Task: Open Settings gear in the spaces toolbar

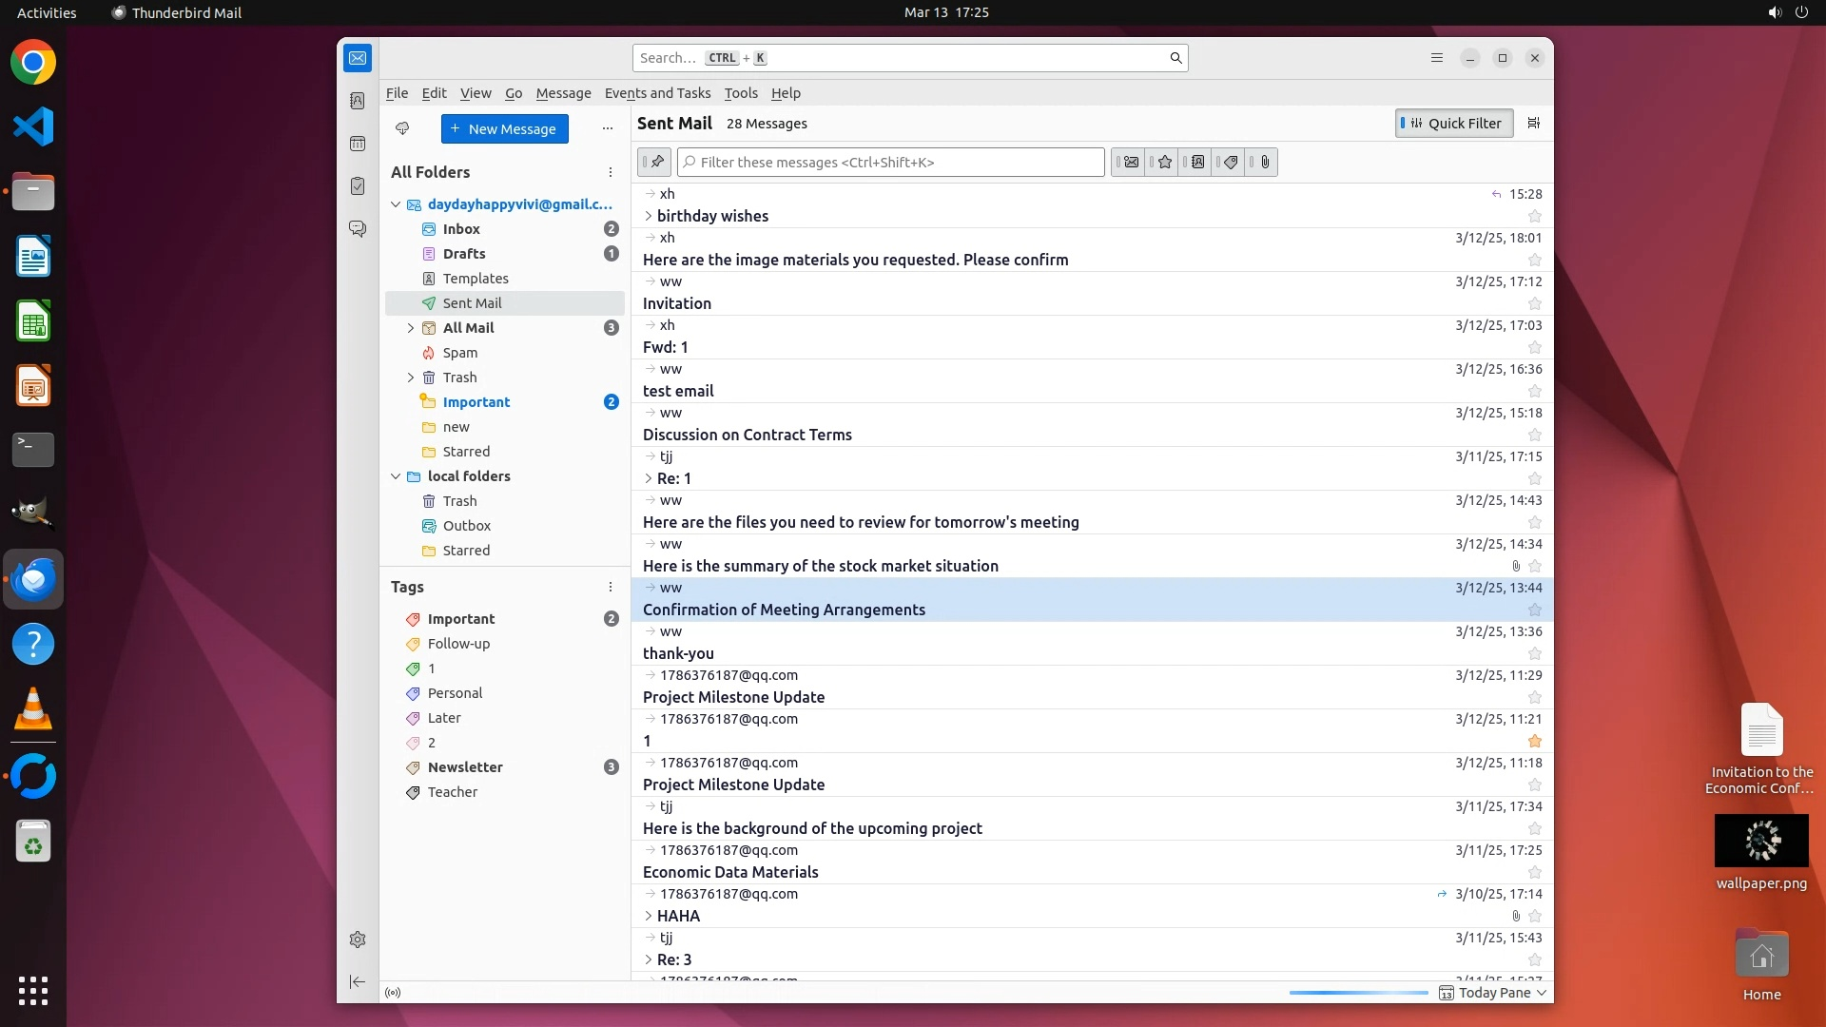Action: coord(358,940)
